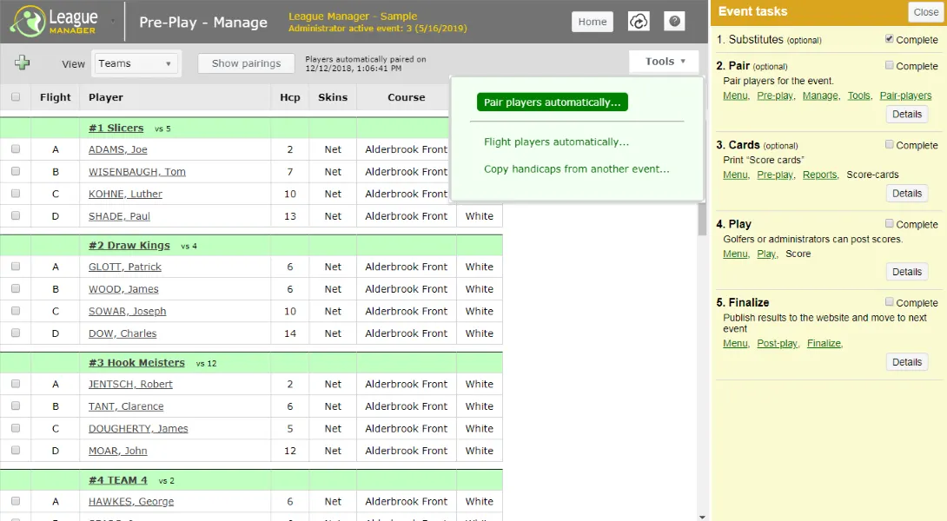Screen dimensions: 947x521
Task: Click the Home button
Action: point(592,22)
